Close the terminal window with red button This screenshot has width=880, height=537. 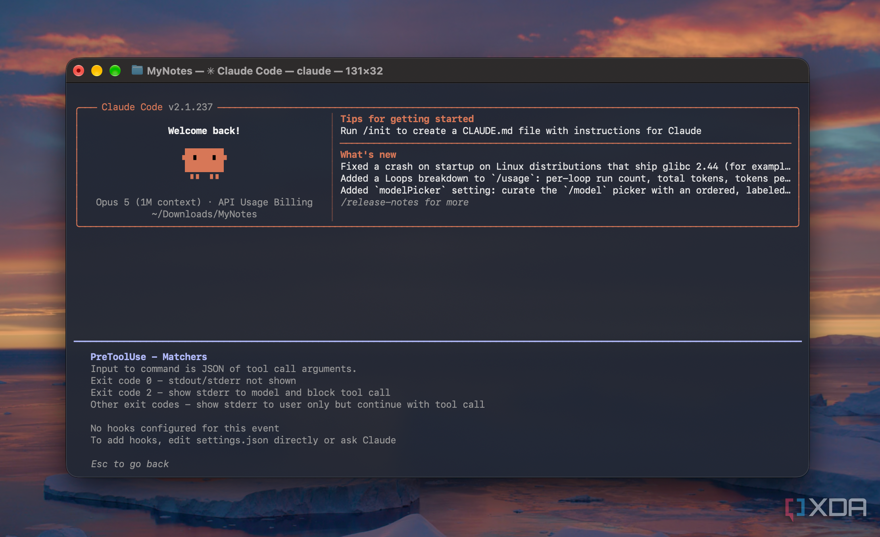click(x=79, y=71)
